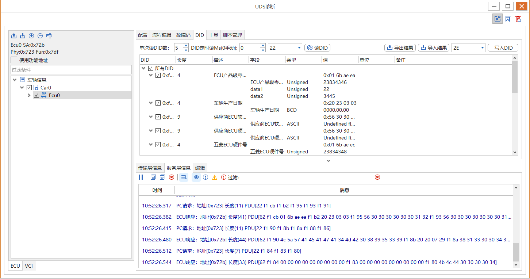The width and height of the screenshot is (530, 279).
Task: Click the yellow warning triangle filter icon
Action: [215, 177]
